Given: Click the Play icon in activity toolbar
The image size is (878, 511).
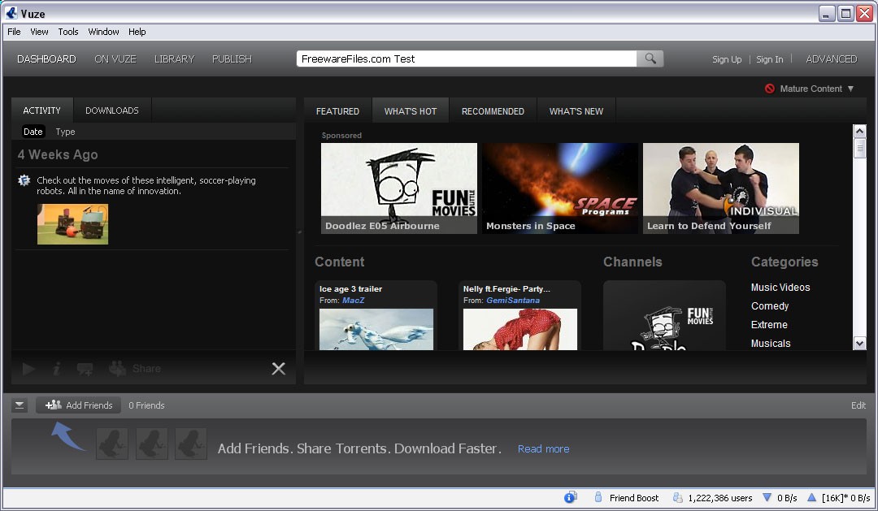Looking at the screenshot, I should (x=29, y=369).
